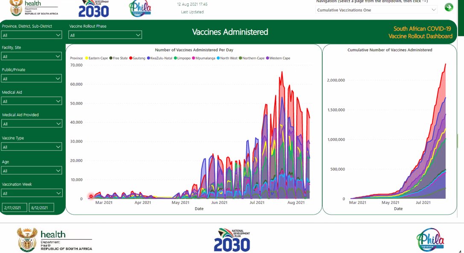The image size is (464, 253).
Task: Select Mpumalanga pink legend marker
Action: tap(193, 58)
